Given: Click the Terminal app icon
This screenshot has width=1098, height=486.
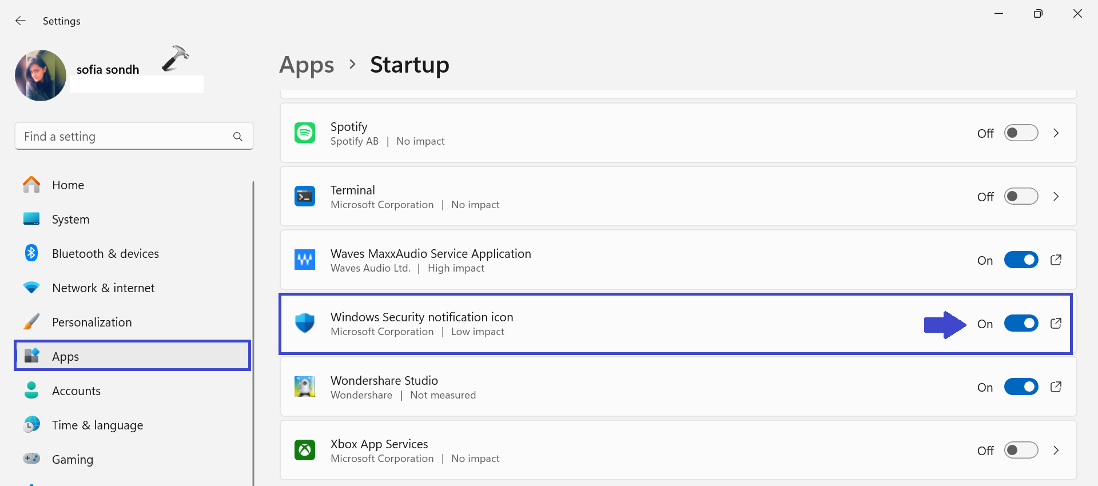Looking at the screenshot, I should tap(304, 196).
